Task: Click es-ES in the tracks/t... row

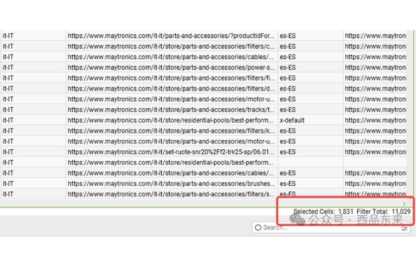Action: 288,110
